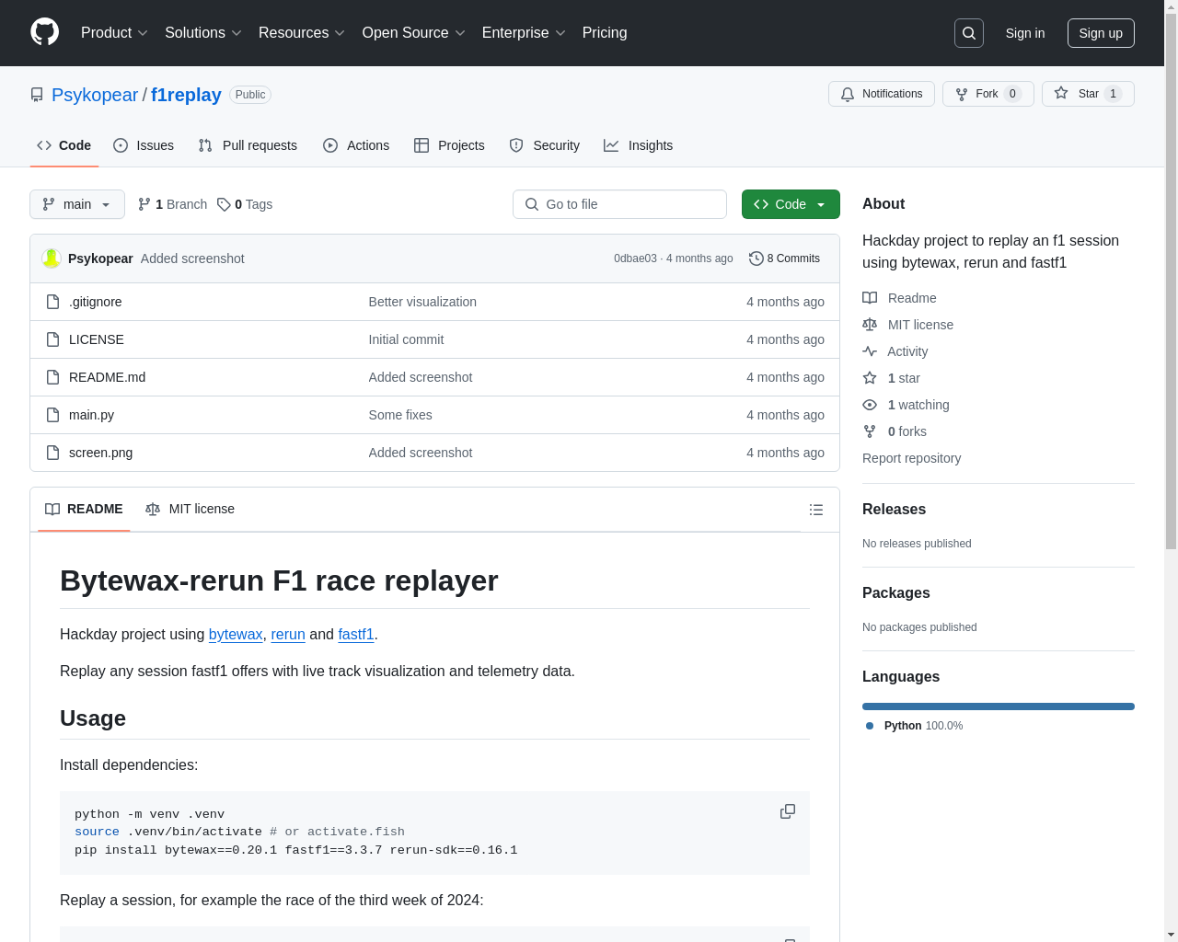The height and width of the screenshot is (942, 1178).
Task: Click the README.md file icon
Action: point(53,377)
